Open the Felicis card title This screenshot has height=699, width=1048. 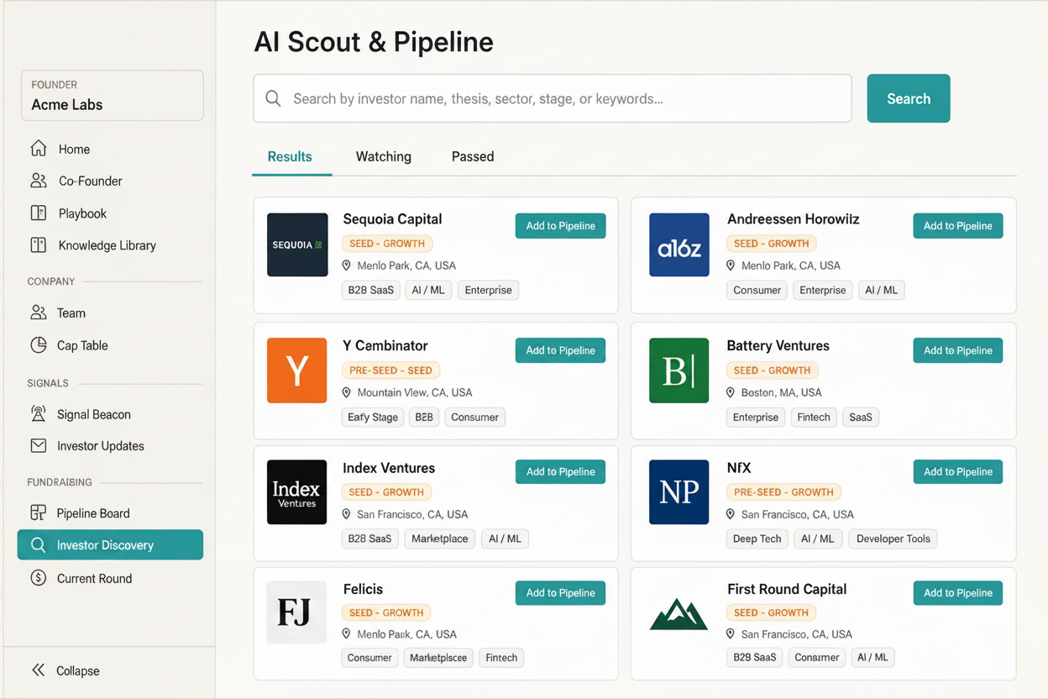[x=363, y=589]
